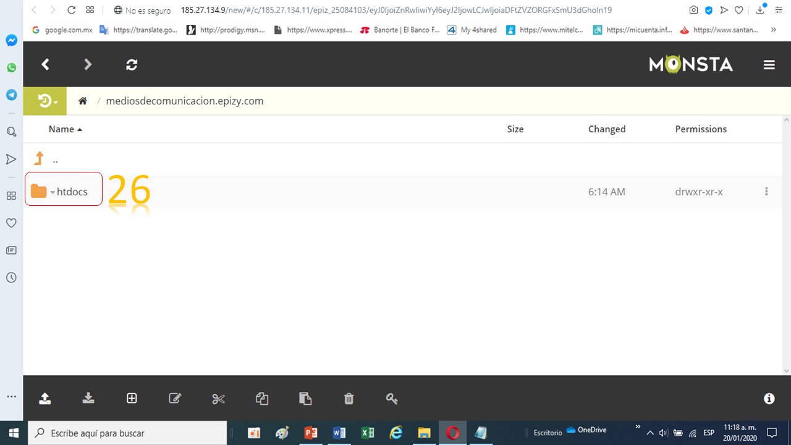
Task: Refresh the file listing in Monsta
Action: point(132,64)
